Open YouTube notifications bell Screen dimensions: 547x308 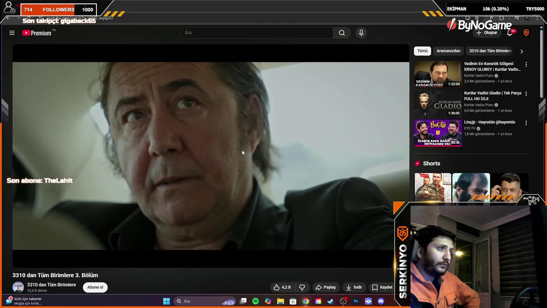pyautogui.click(x=510, y=33)
